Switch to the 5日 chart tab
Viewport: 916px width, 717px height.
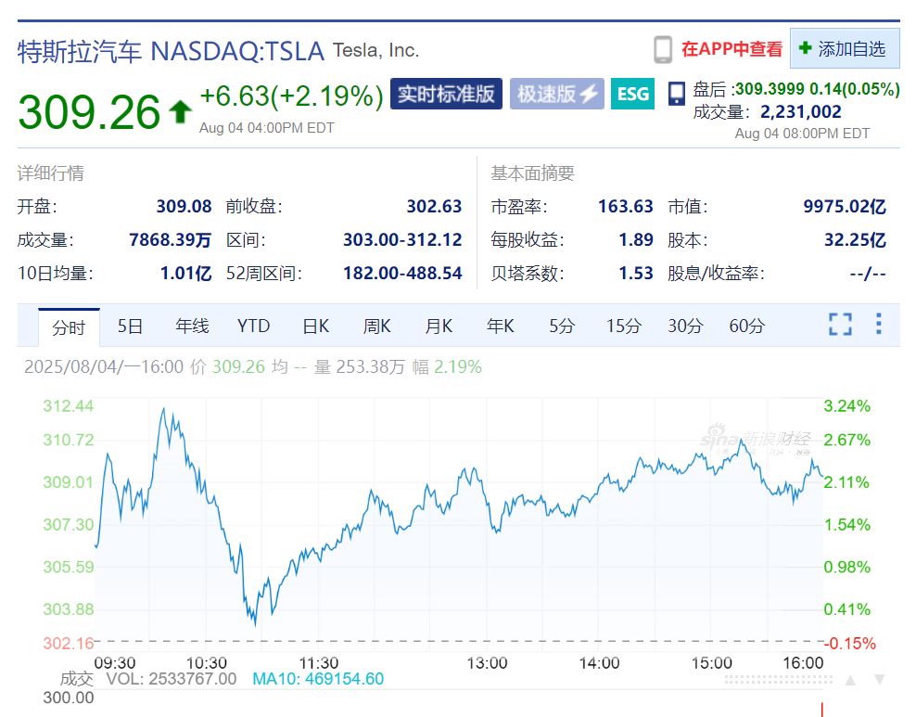click(130, 326)
